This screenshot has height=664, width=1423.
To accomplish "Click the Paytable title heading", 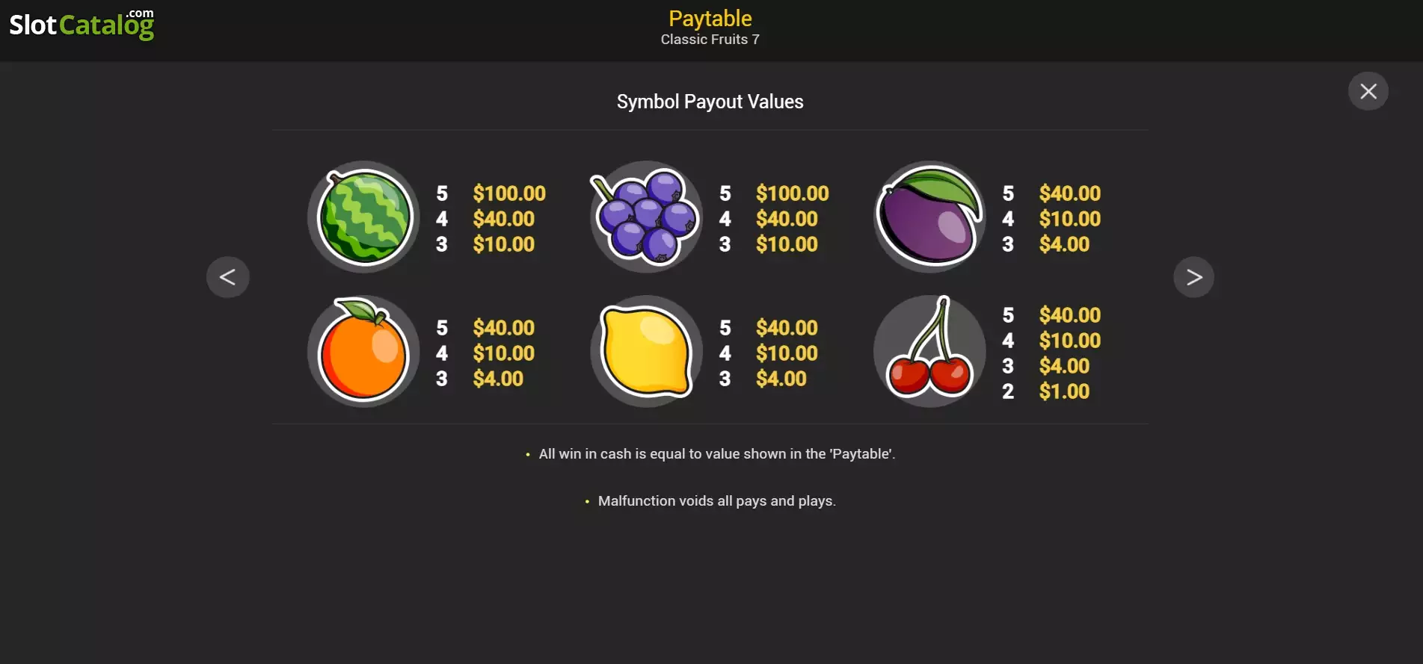I will [710, 18].
